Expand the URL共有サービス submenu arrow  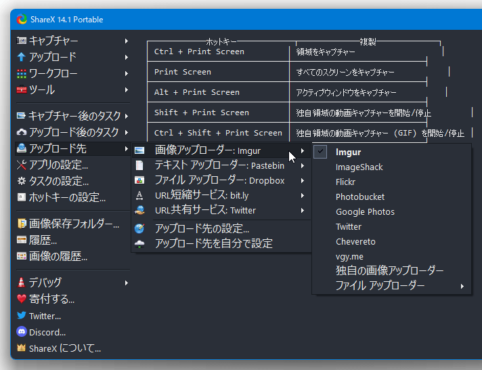click(x=303, y=211)
